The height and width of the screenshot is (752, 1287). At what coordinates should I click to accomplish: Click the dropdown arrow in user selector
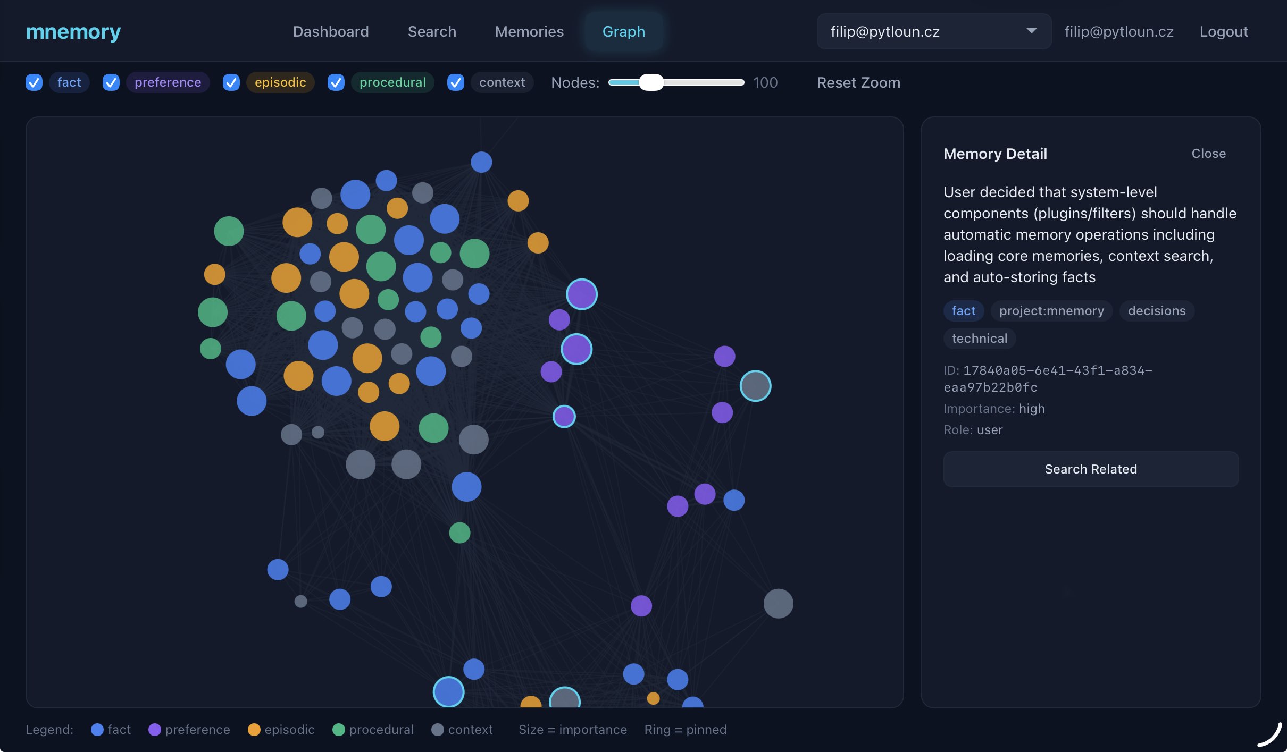(x=1031, y=31)
